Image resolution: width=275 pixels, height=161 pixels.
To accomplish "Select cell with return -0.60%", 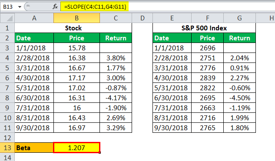I will pos(239,88).
